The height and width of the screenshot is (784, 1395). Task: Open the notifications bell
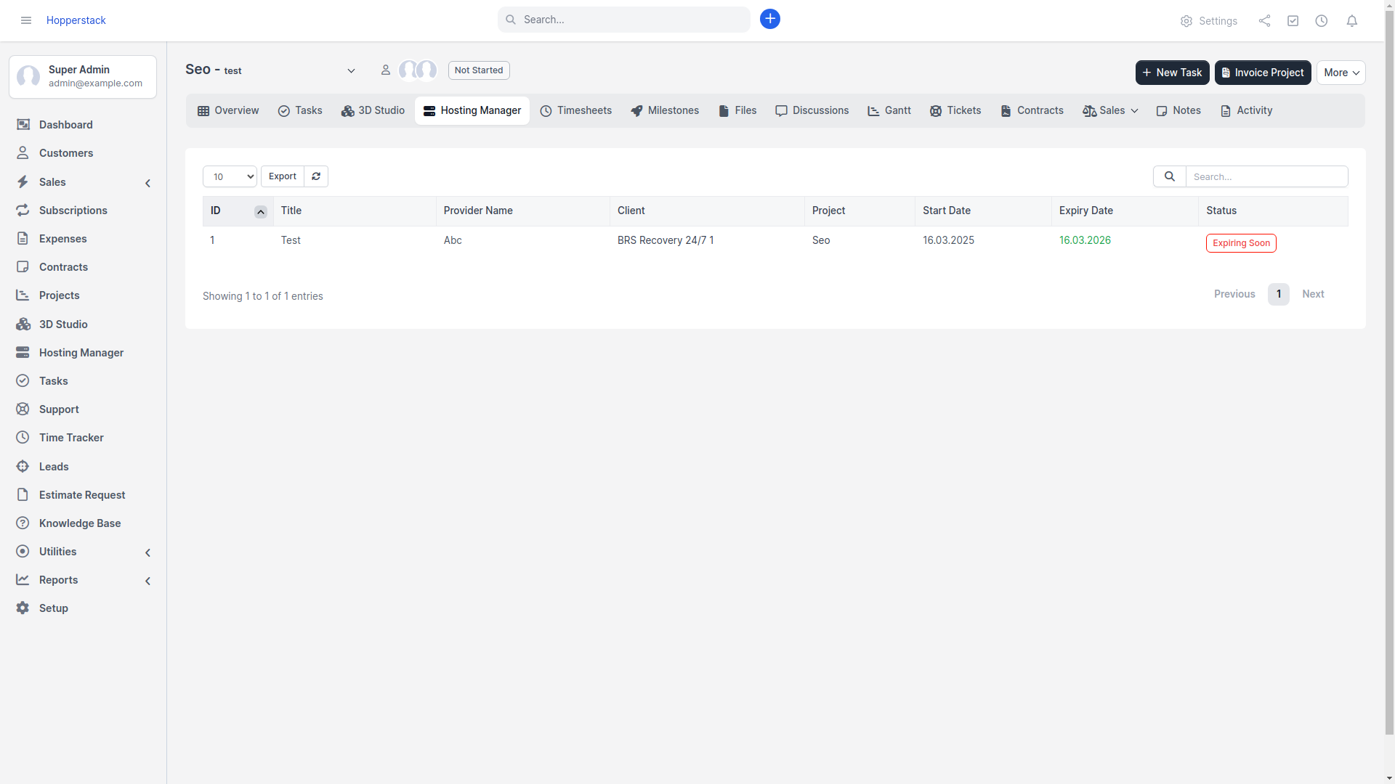pyautogui.click(x=1351, y=21)
